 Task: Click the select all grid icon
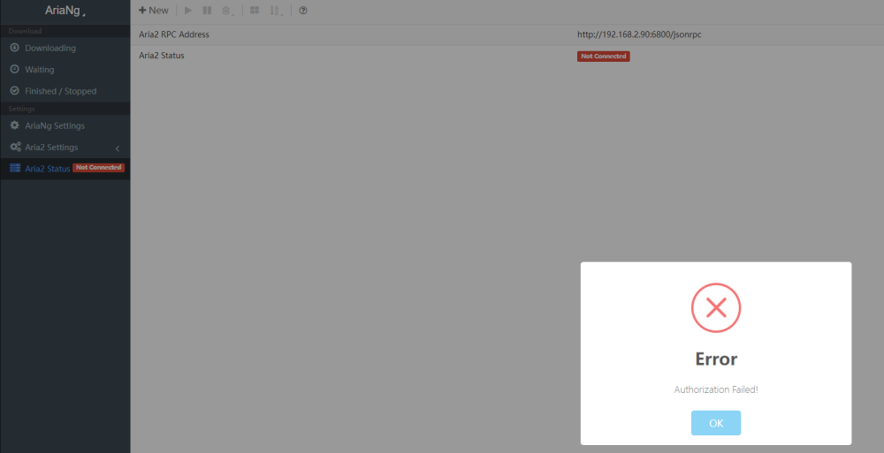tap(255, 10)
